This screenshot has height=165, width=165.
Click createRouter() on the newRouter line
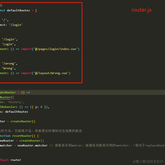coord(32,141)
